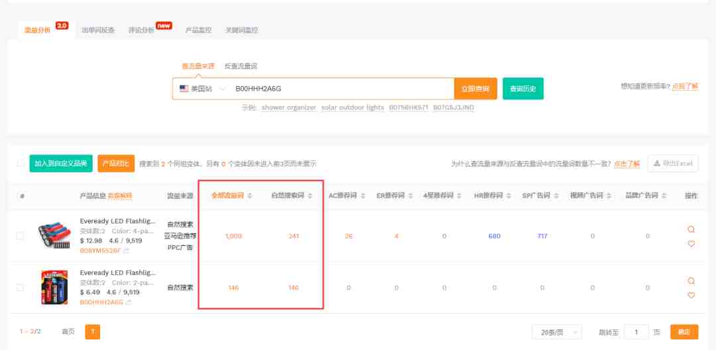Click the orange 立即查询 button
The height and width of the screenshot is (350, 716).
[475, 89]
